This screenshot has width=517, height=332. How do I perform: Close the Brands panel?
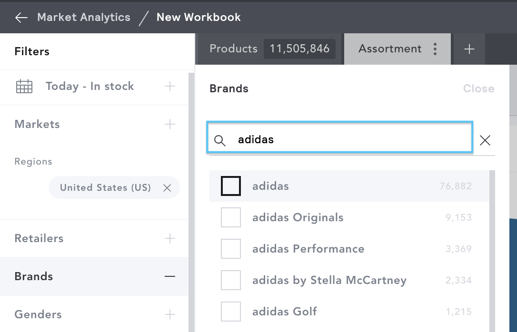pos(479,88)
